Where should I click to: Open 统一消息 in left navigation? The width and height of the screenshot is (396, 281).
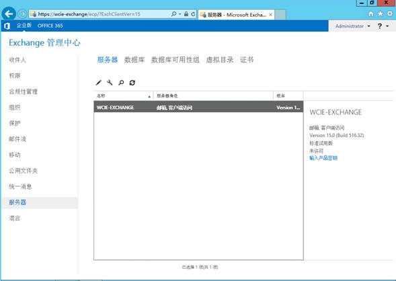click(20, 187)
